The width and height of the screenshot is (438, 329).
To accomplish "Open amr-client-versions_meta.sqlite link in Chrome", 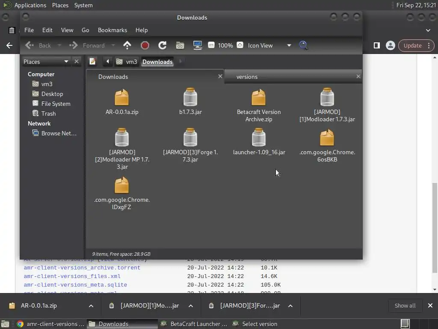I will click(x=75, y=285).
